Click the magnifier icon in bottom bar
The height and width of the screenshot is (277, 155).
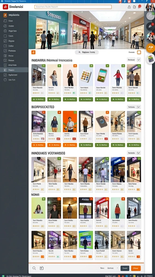point(34,268)
